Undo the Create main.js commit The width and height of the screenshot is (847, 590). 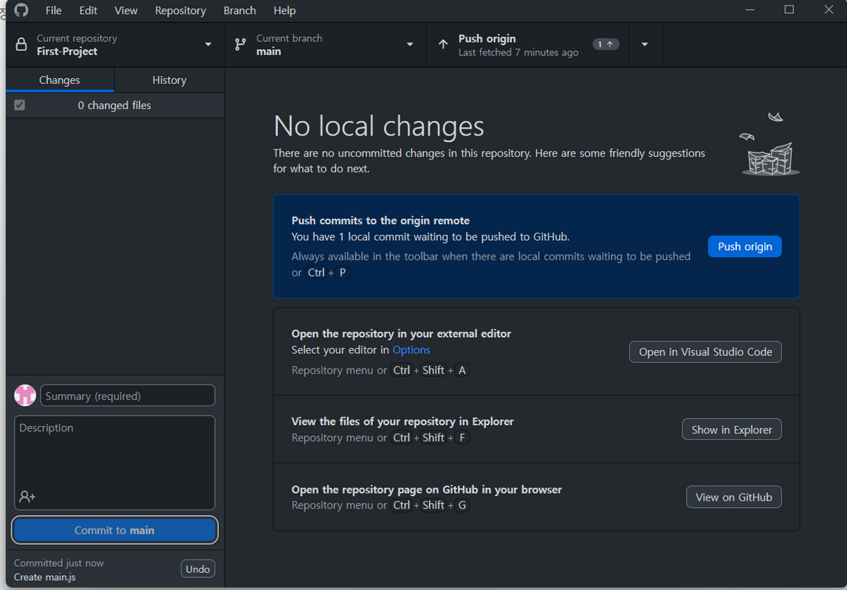tap(198, 569)
